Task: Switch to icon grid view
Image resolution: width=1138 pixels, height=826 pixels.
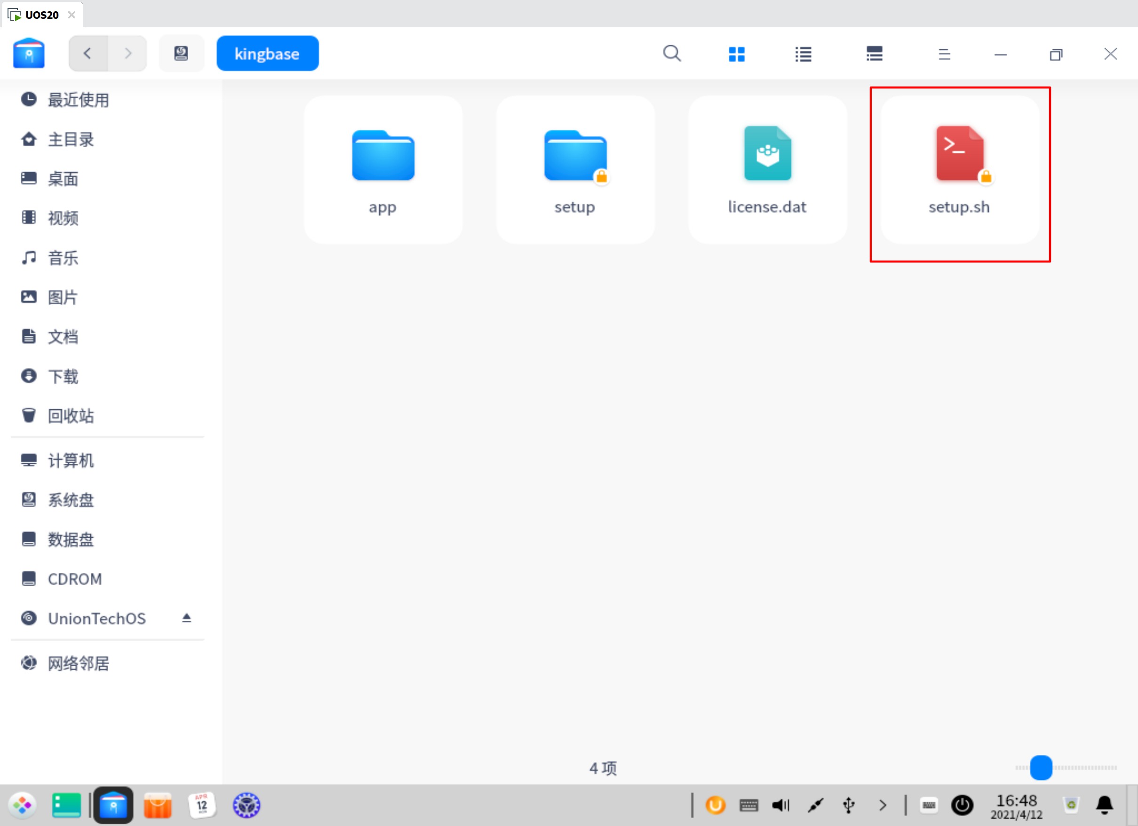Action: [736, 54]
